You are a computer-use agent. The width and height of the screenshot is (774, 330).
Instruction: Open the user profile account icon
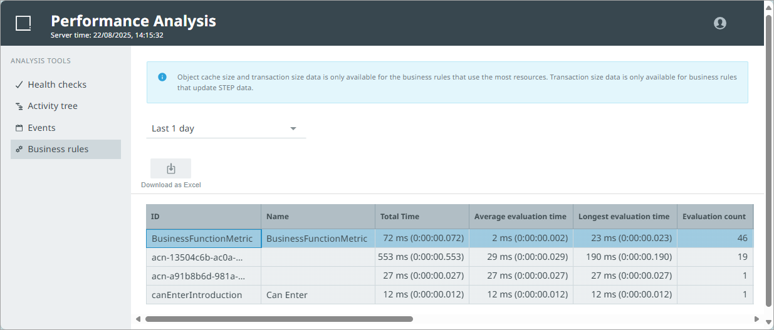(x=719, y=23)
